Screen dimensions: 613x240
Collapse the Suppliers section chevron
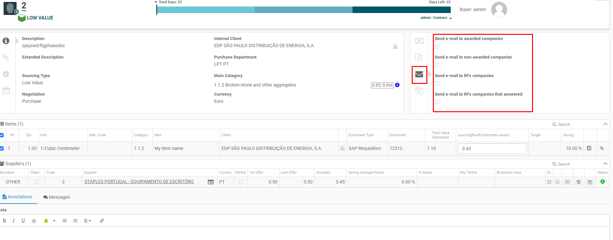tap(605, 164)
